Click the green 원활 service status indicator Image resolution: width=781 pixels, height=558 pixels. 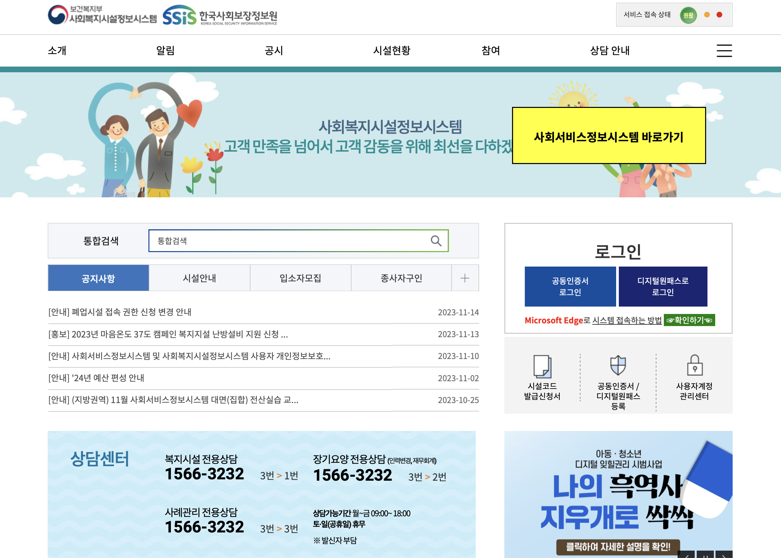point(689,14)
